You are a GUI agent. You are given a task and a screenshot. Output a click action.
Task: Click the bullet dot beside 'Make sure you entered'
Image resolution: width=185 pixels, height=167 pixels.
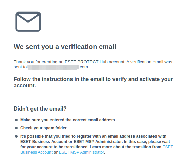click(x=16, y=120)
